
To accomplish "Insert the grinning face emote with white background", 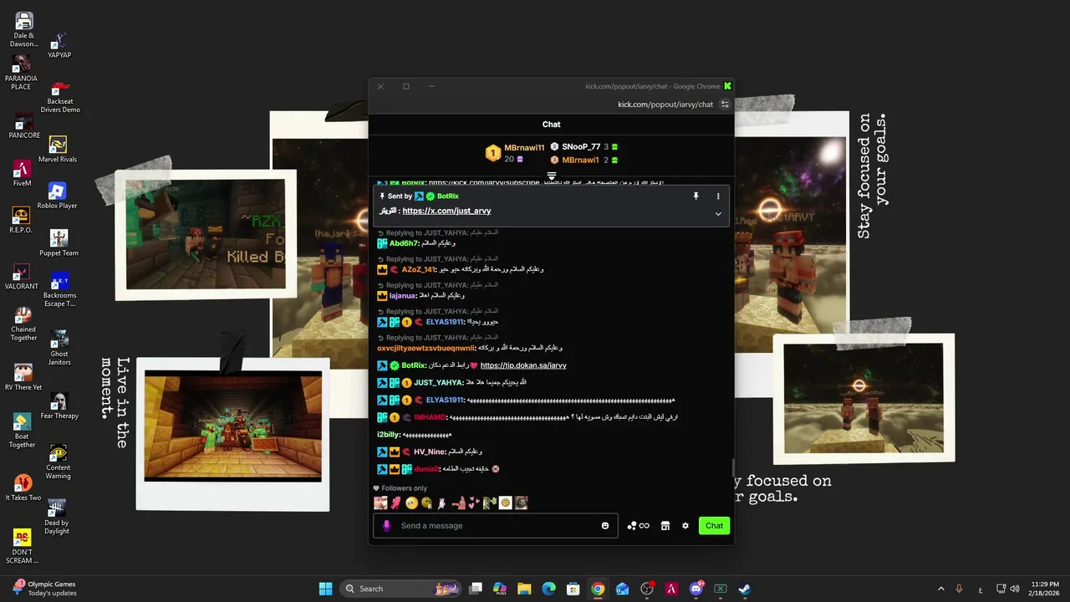I will (x=505, y=503).
